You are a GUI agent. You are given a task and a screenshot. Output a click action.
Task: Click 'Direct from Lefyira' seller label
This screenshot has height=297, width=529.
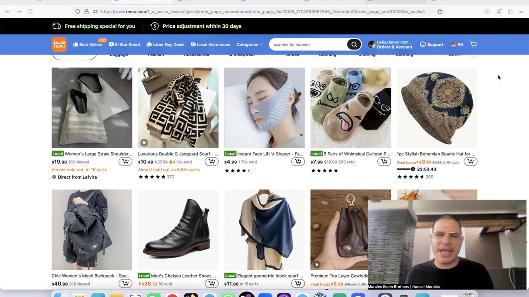pos(74,177)
